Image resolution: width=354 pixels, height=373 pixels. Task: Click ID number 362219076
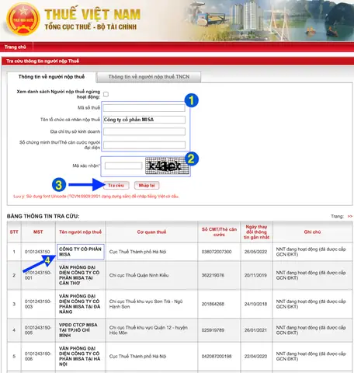coord(213,275)
